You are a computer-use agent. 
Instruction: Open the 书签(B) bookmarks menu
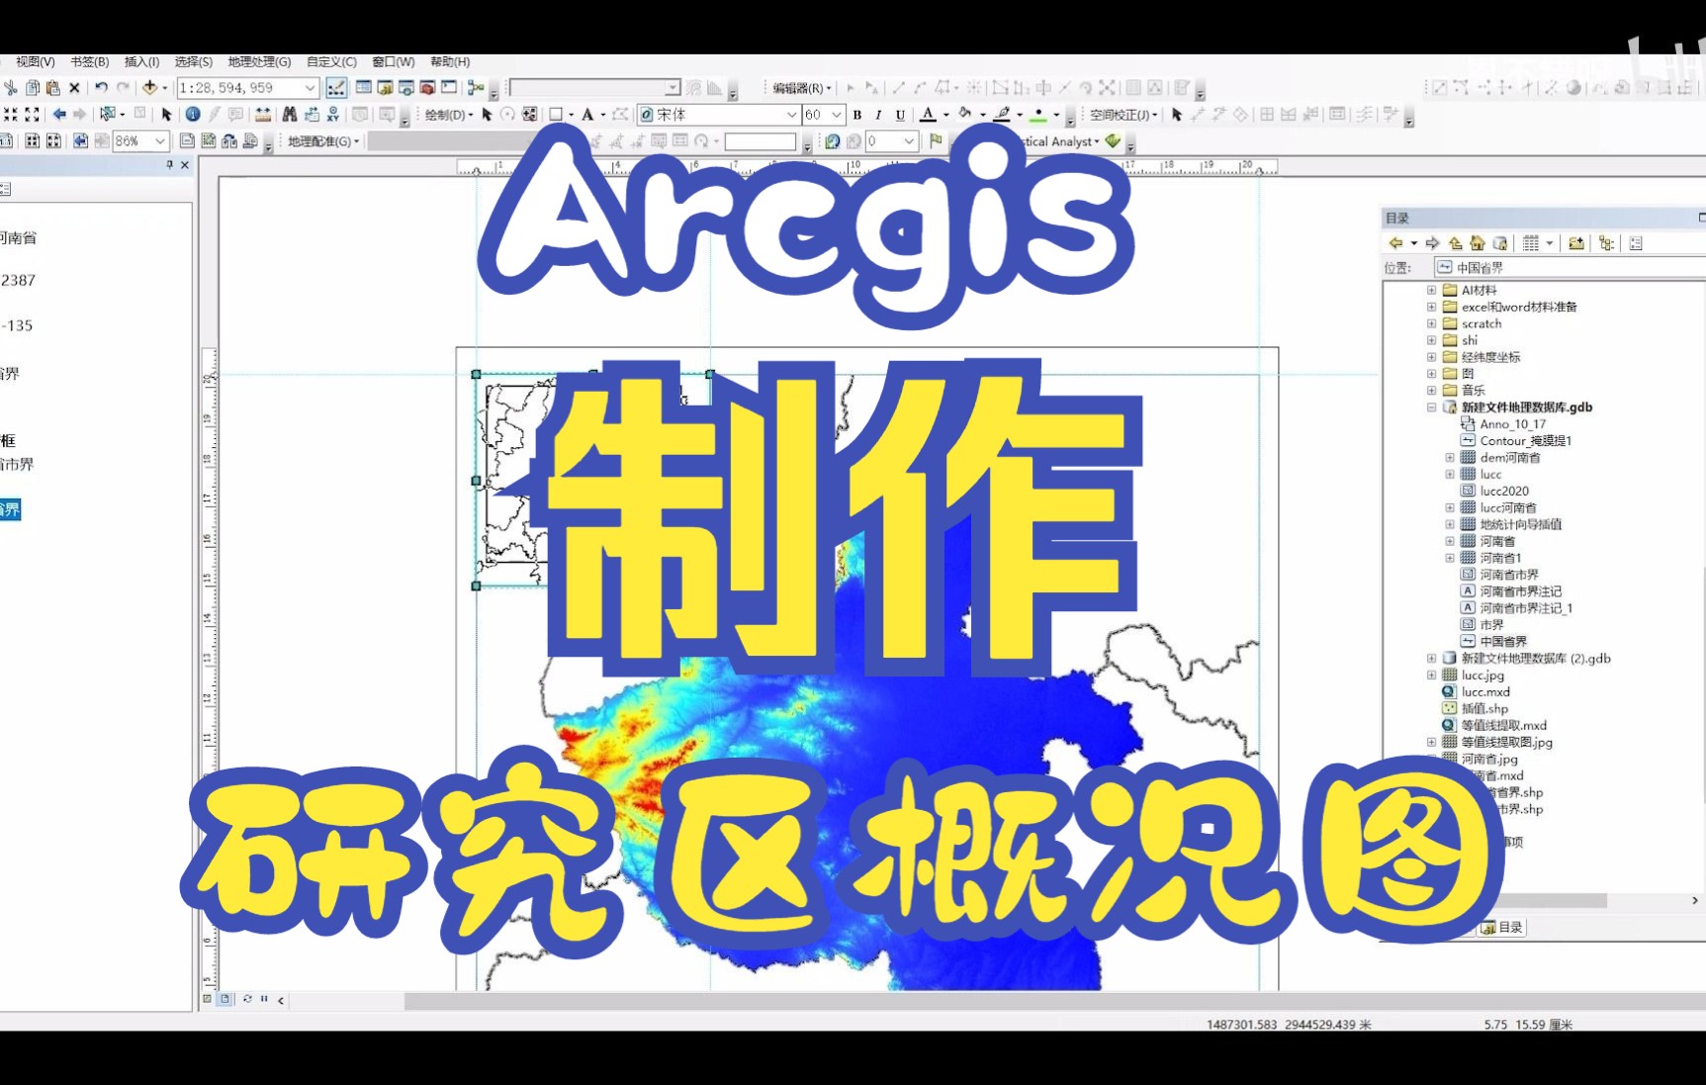pyautogui.click(x=89, y=61)
